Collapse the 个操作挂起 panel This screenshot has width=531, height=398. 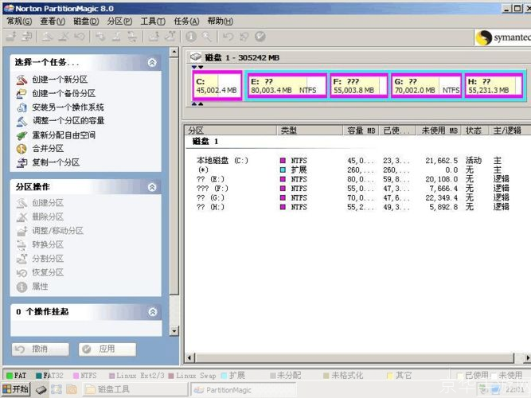[152, 312]
